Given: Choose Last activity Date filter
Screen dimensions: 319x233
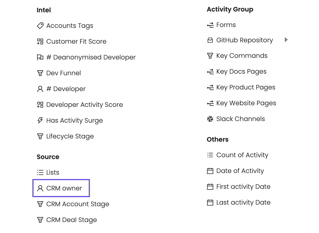Looking at the screenshot, I should point(243,202).
